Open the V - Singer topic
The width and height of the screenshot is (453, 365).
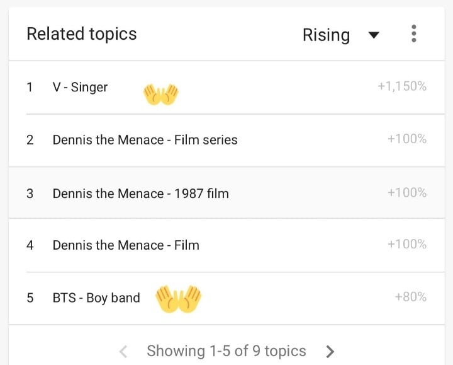(80, 87)
